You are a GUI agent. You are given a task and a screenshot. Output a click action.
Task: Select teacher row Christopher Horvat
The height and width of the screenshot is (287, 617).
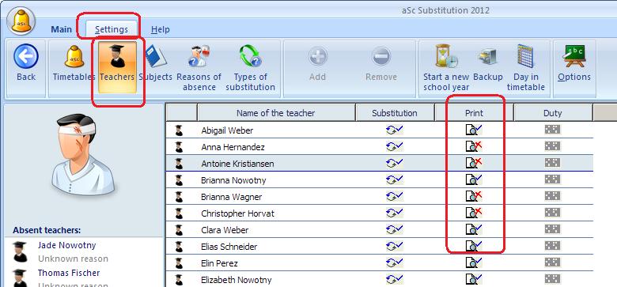click(380, 213)
